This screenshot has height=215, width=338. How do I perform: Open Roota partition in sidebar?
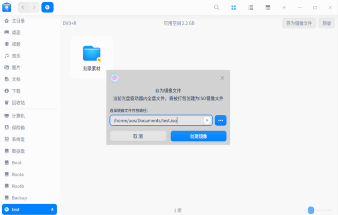coord(30,174)
